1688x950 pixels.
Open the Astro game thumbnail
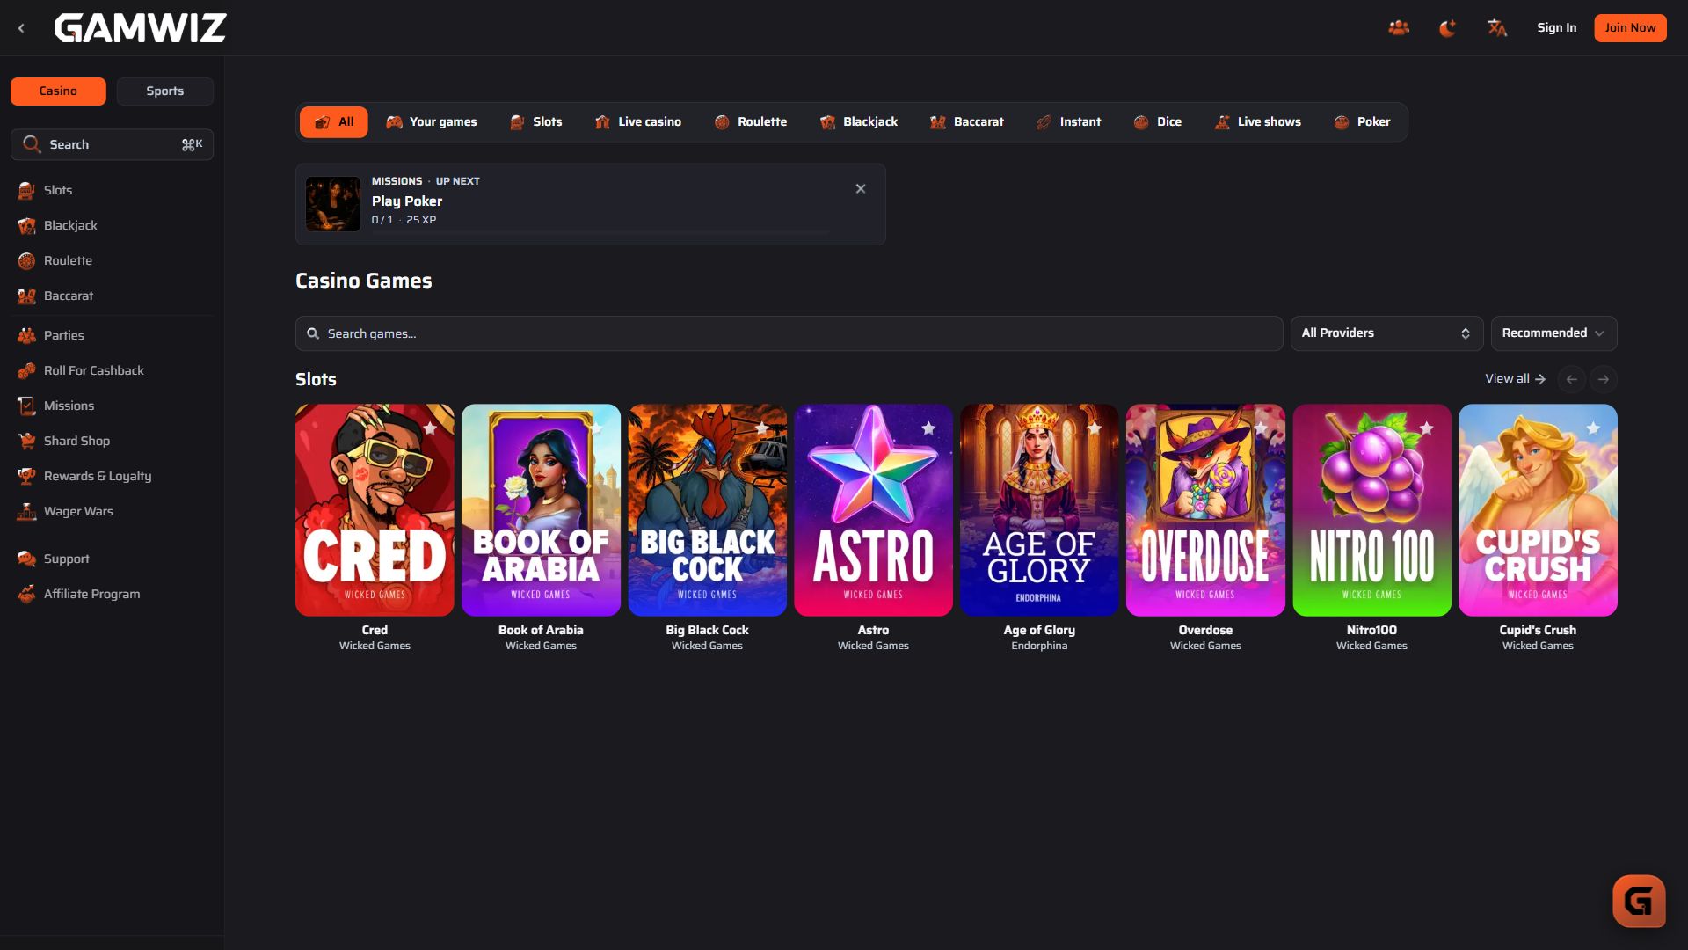(873, 510)
